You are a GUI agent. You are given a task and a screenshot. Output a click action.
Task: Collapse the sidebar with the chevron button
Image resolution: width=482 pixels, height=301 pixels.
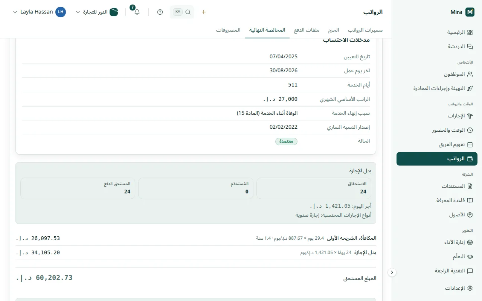(392, 272)
